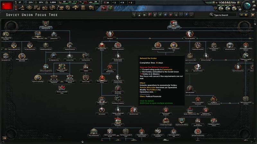The width and height of the screenshot is (257, 144).
Task: Open the Soviet Union flag politics view
Action: [7, 5]
